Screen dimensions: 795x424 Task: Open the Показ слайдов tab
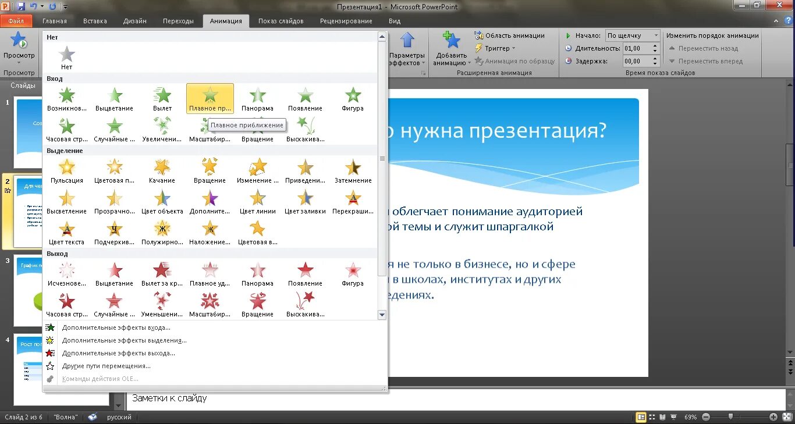tap(281, 21)
